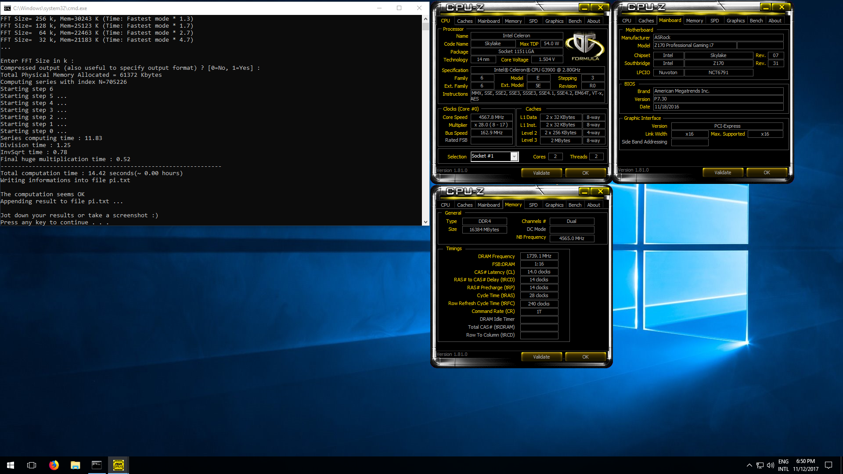Click the Threads value 2 field
Image resolution: width=843 pixels, height=474 pixels.
(596, 157)
